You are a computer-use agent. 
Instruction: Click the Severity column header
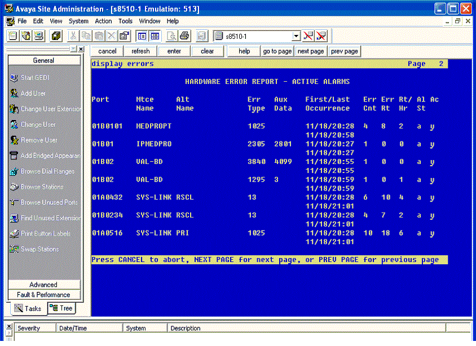[x=36, y=328]
